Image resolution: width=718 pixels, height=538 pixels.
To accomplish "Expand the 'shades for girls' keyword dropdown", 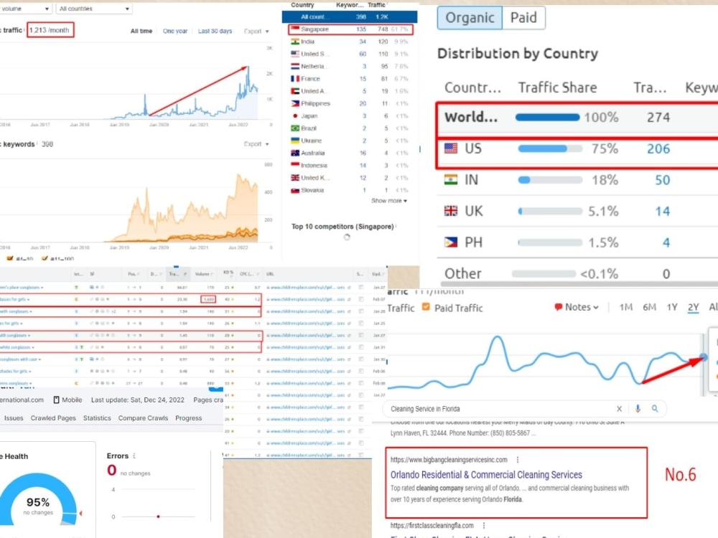I will pyautogui.click(x=30, y=371).
